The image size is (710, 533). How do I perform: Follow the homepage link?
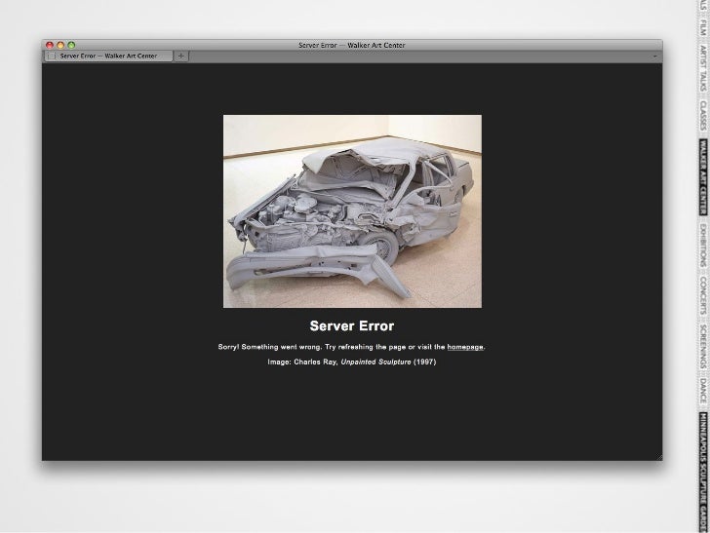pyautogui.click(x=465, y=347)
